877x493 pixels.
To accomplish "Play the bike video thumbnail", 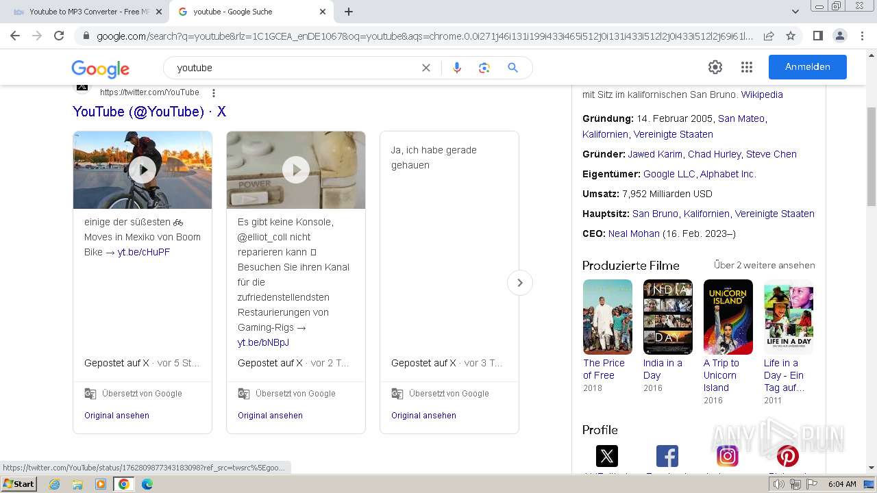I will (x=143, y=170).
